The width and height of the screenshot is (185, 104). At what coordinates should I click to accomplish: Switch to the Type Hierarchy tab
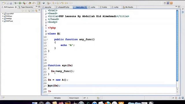pos(26,7)
